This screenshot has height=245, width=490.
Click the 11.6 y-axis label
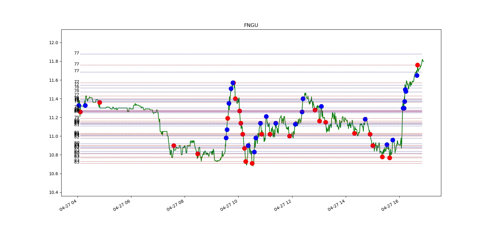tap(53, 80)
